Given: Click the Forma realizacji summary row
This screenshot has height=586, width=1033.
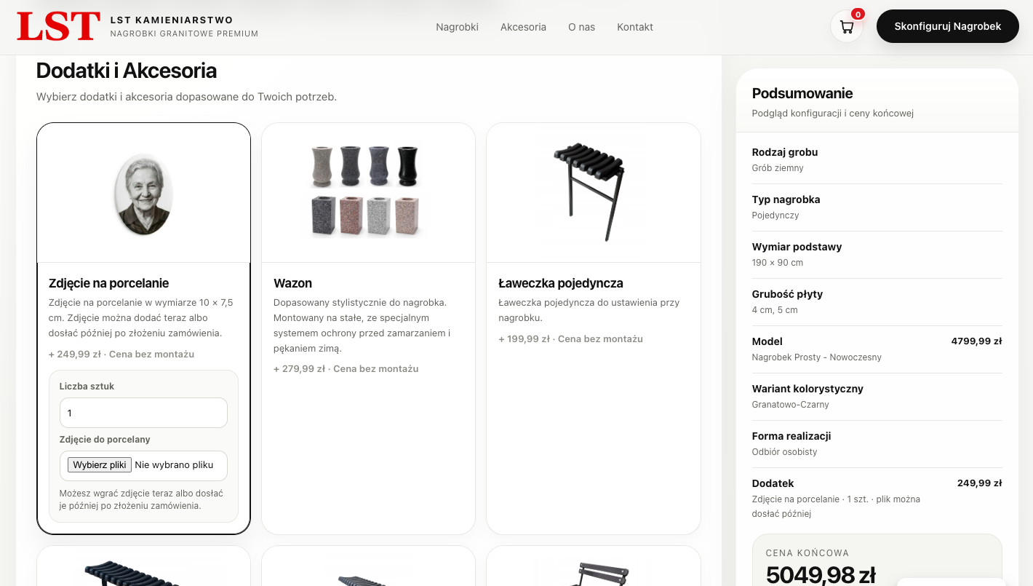Looking at the screenshot, I should tap(877, 444).
